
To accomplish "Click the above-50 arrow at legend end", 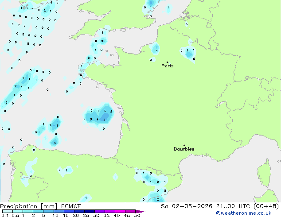I will point(140,211).
